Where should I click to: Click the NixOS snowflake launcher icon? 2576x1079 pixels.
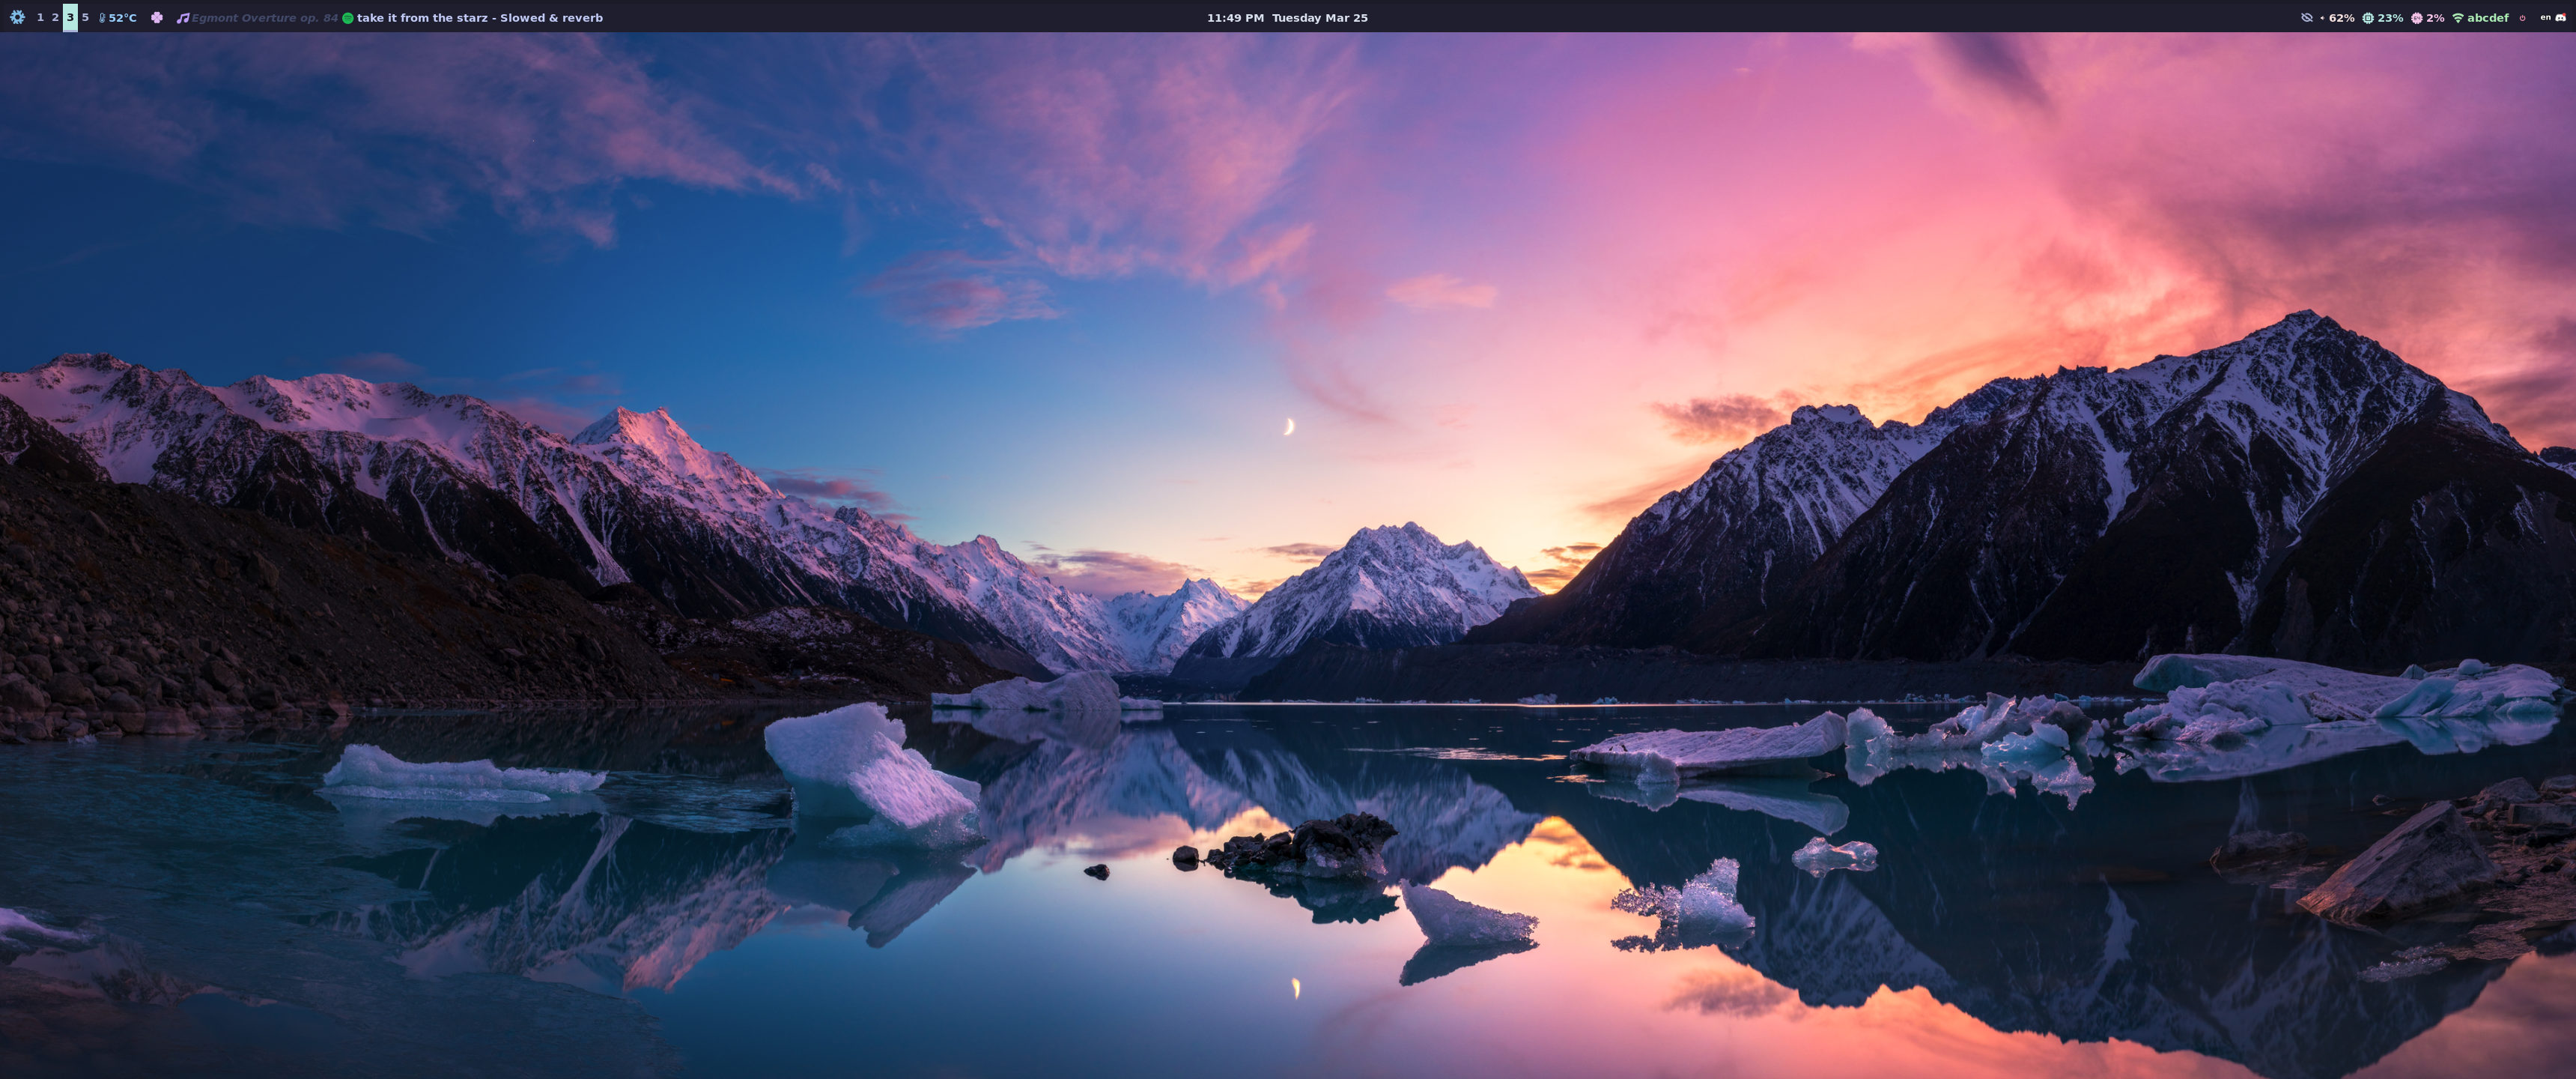(x=17, y=17)
